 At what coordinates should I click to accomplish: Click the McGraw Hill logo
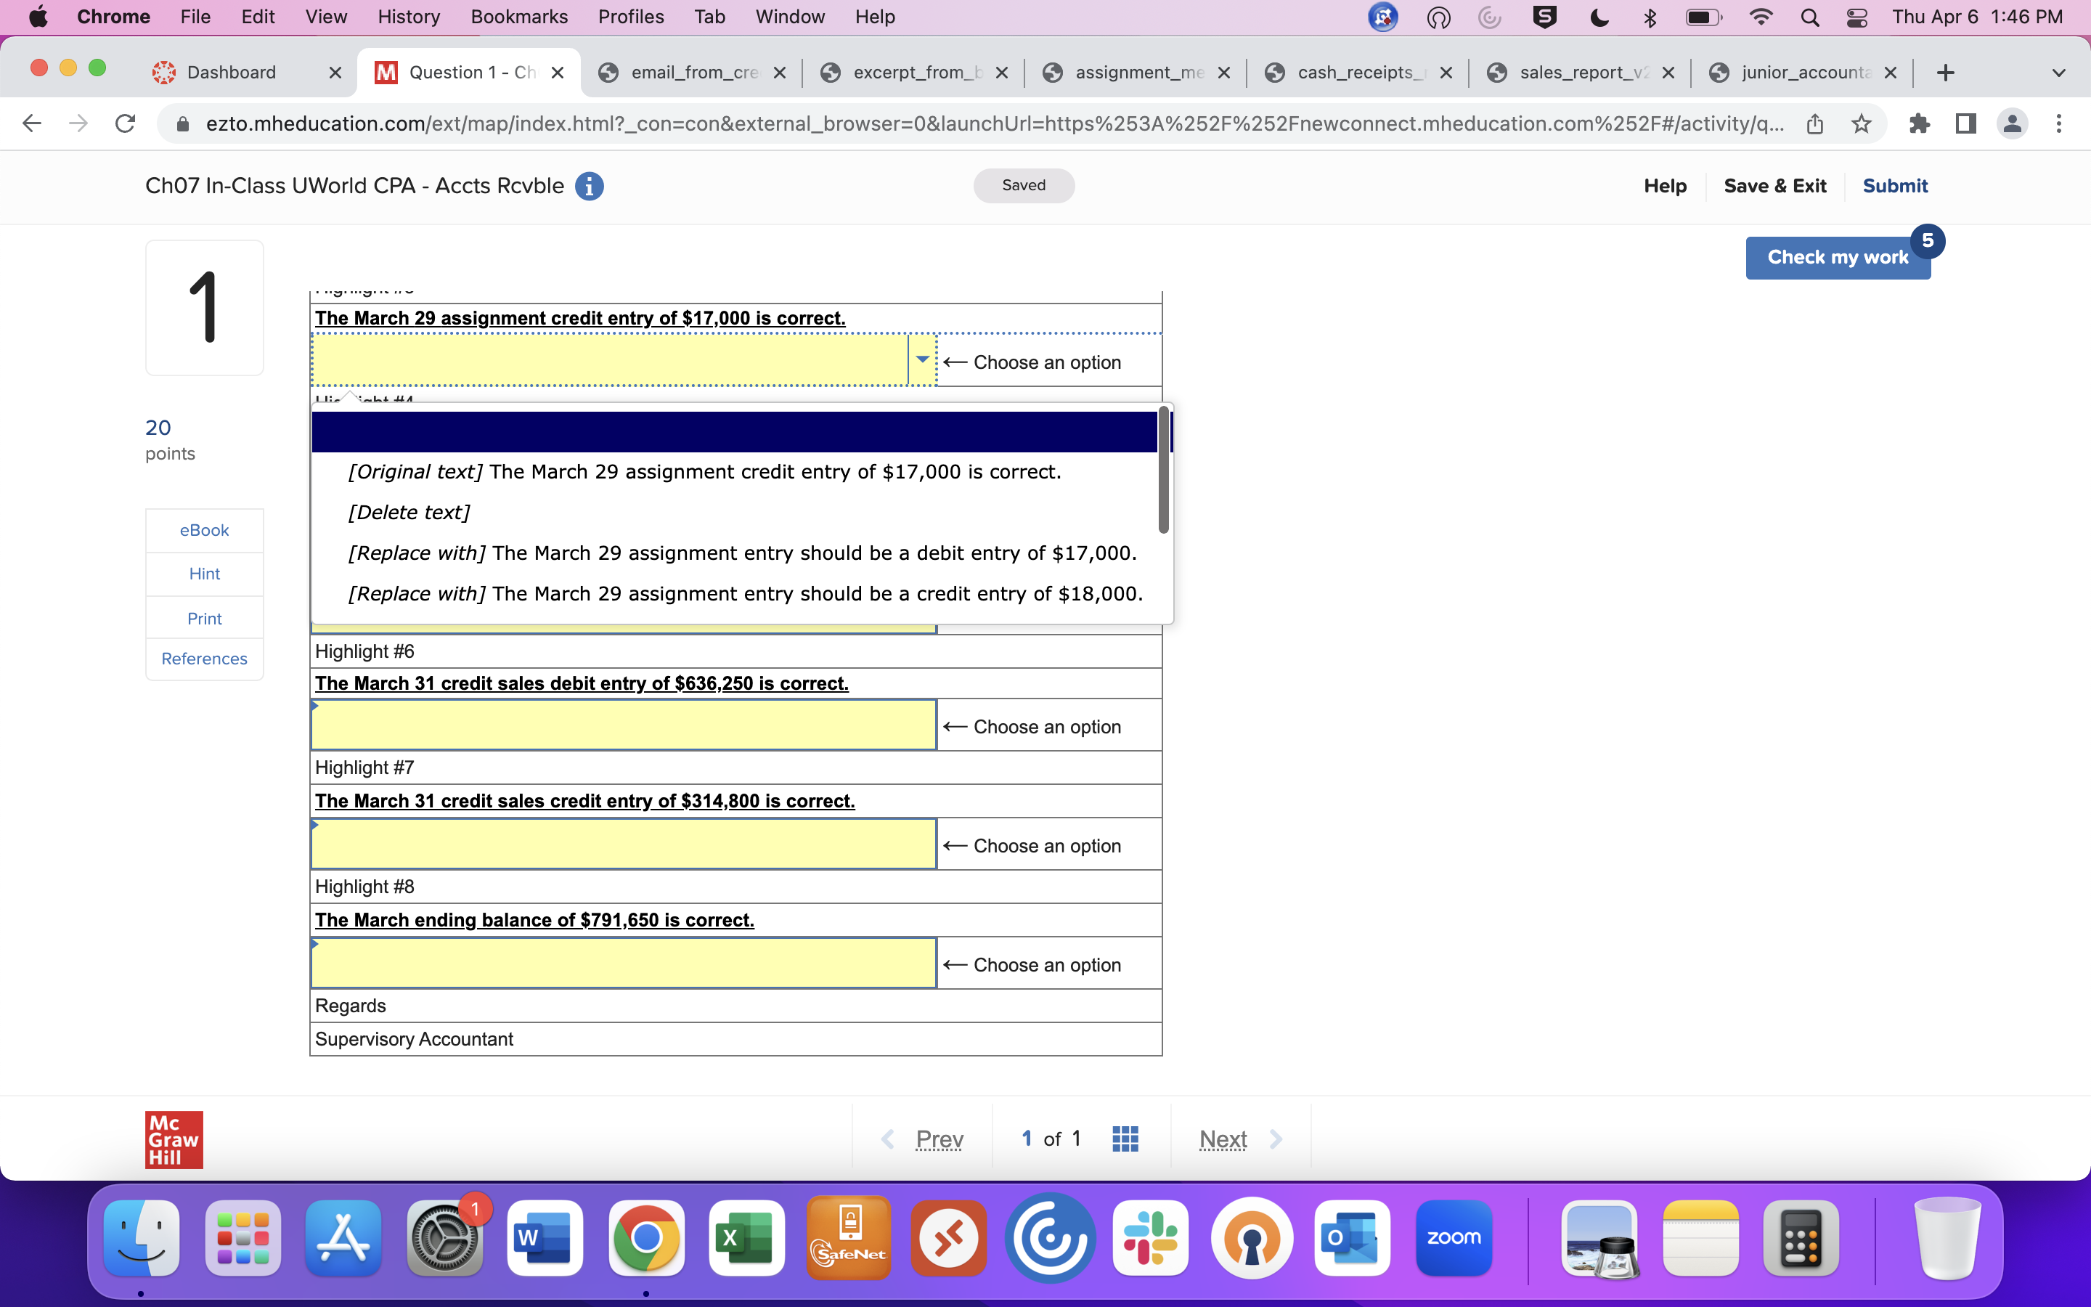(173, 1139)
